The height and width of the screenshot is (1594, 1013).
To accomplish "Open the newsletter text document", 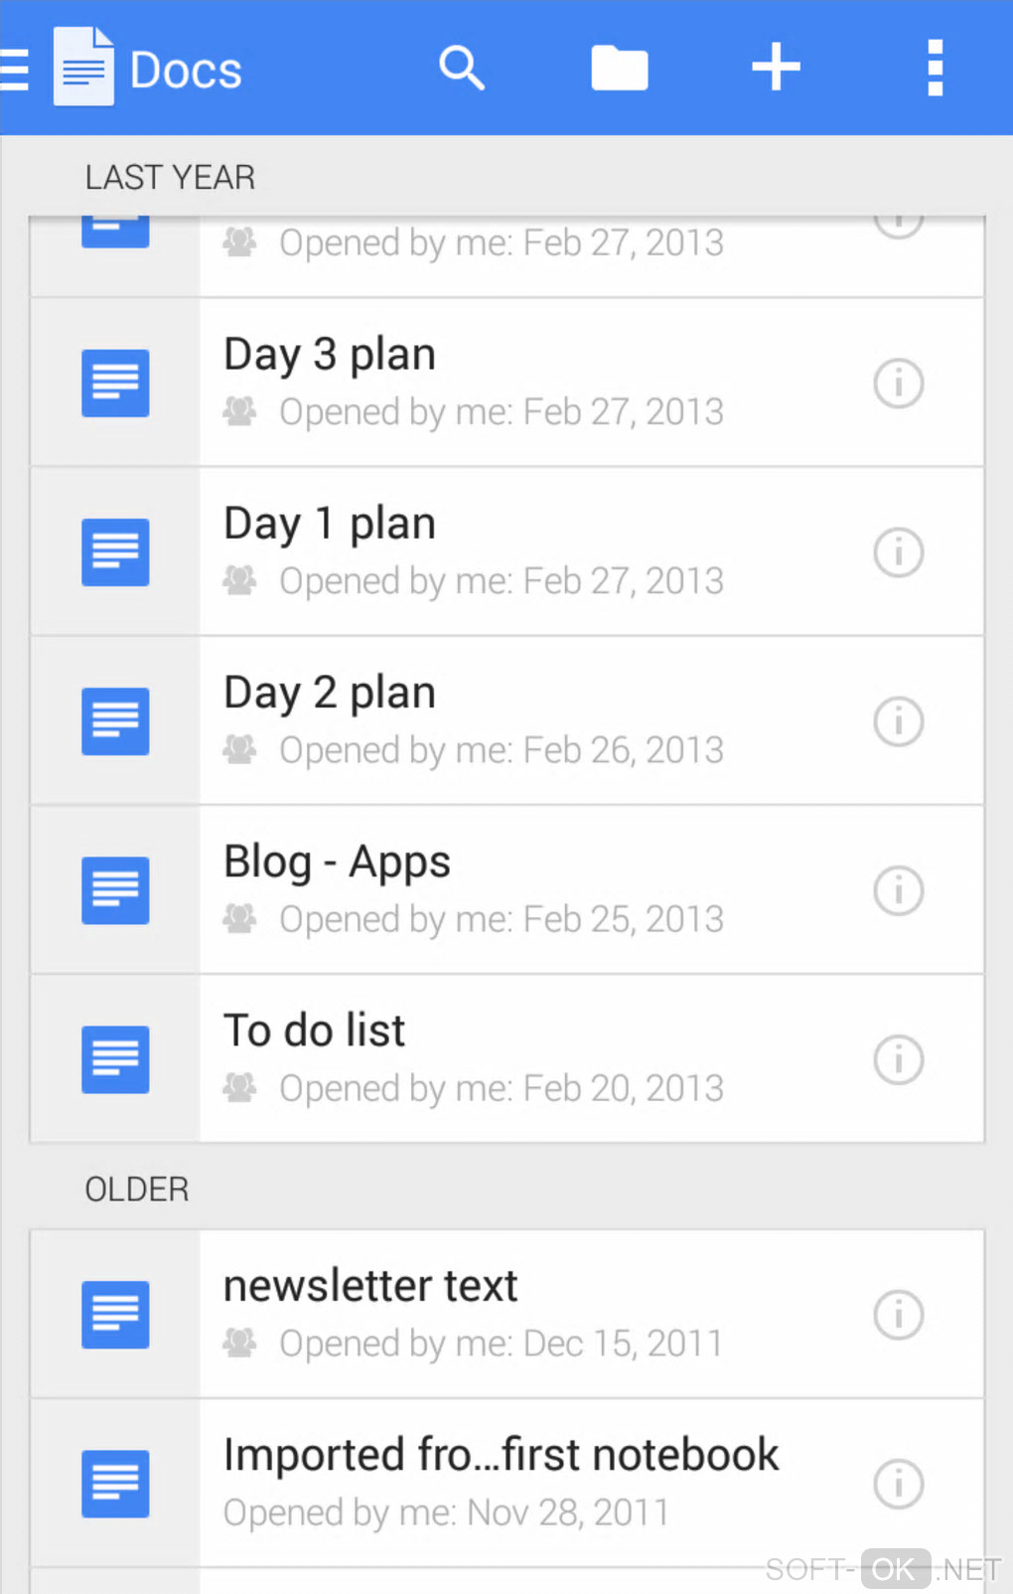I will [370, 1286].
